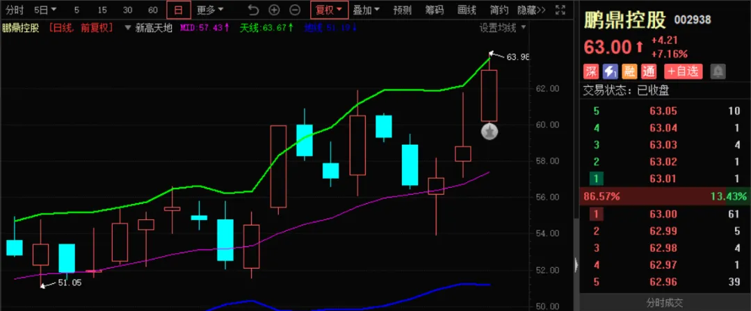This screenshot has width=751, height=311.
Task: Click the 51.05 low price label
Action: [x=70, y=282]
